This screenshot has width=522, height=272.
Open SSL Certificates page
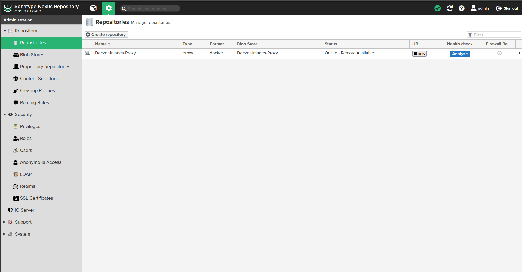[42, 198]
